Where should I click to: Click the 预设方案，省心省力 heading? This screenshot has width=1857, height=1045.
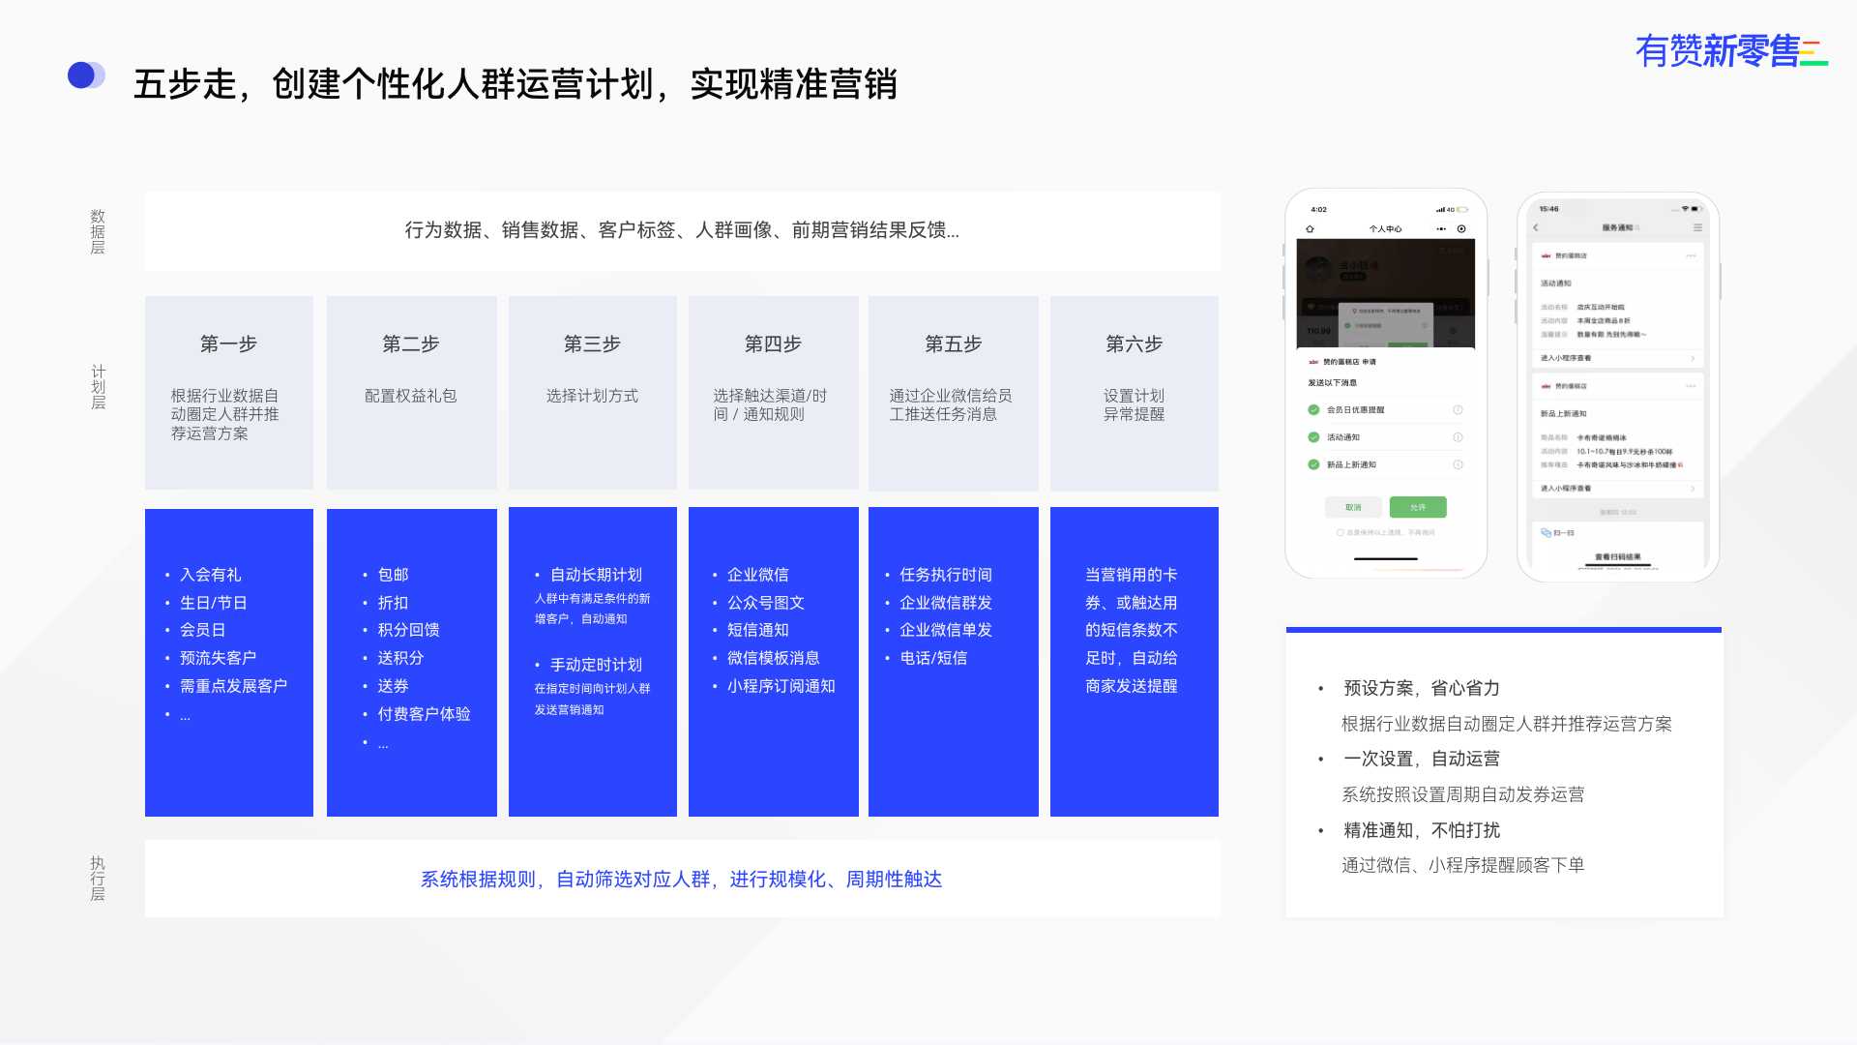click(1422, 688)
